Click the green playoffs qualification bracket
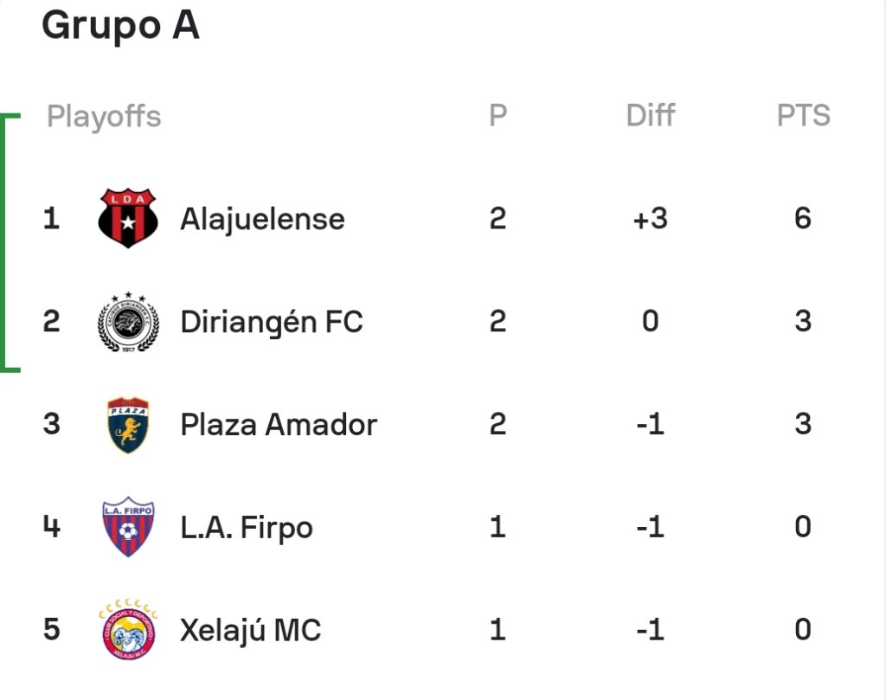Image resolution: width=886 pixels, height=700 pixels. point(9,243)
